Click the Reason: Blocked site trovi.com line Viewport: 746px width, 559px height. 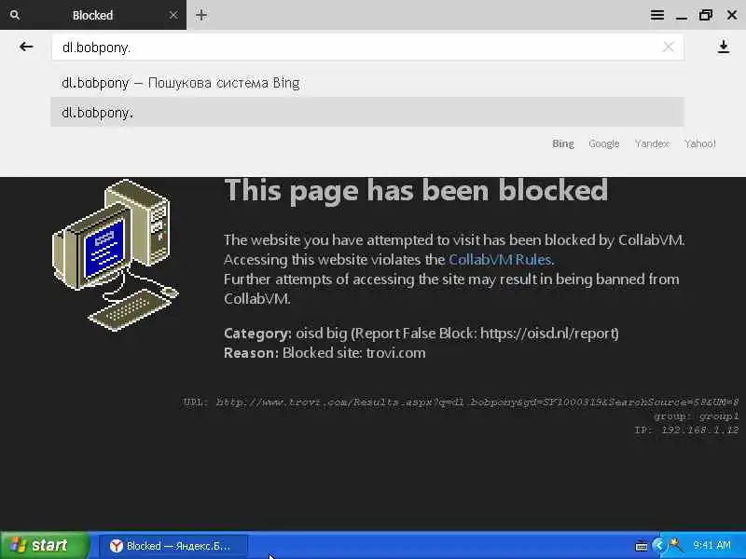coord(325,353)
